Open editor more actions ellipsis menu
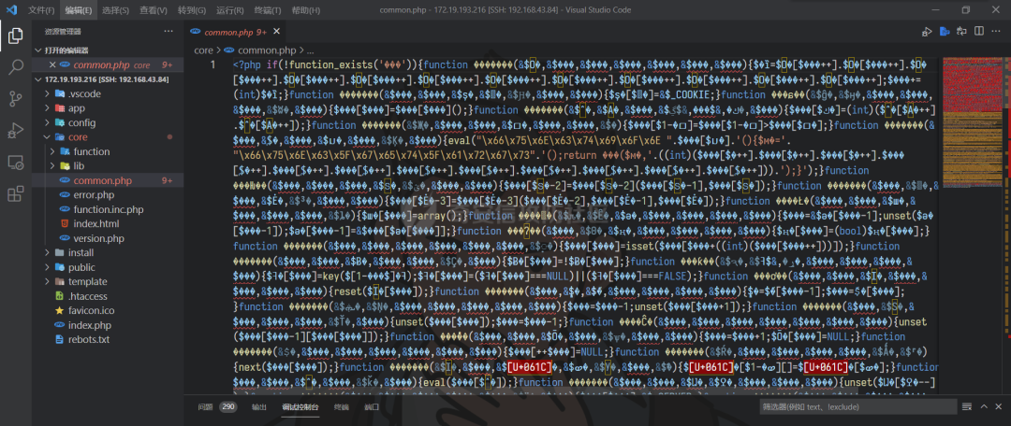The image size is (1011, 426). click(x=996, y=32)
